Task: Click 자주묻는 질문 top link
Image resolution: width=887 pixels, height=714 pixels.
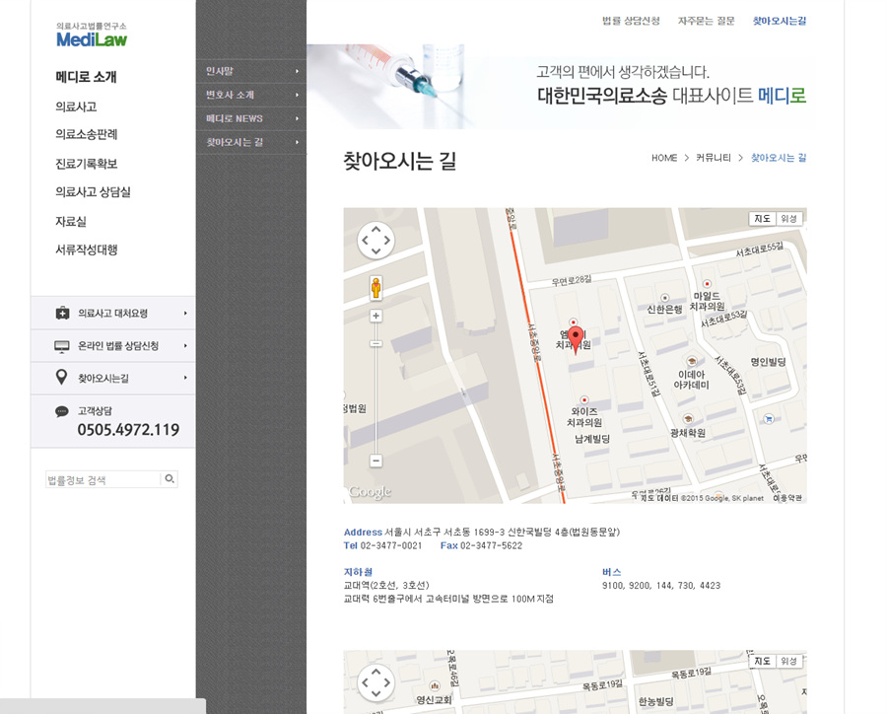Action: (x=706, y=21)
